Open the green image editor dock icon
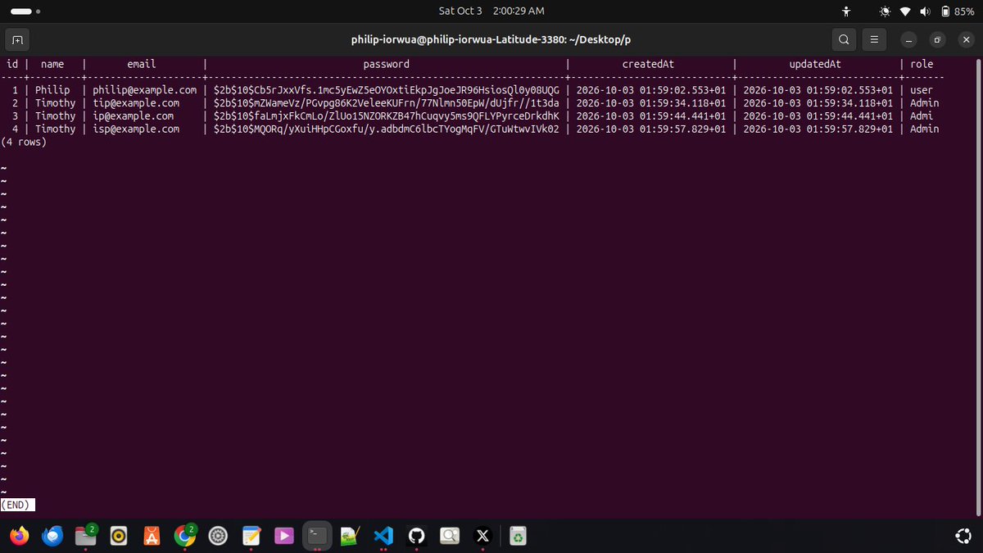The height and width of the screenshot is (553, 983). pyautogui.click(x=350, y=536)
